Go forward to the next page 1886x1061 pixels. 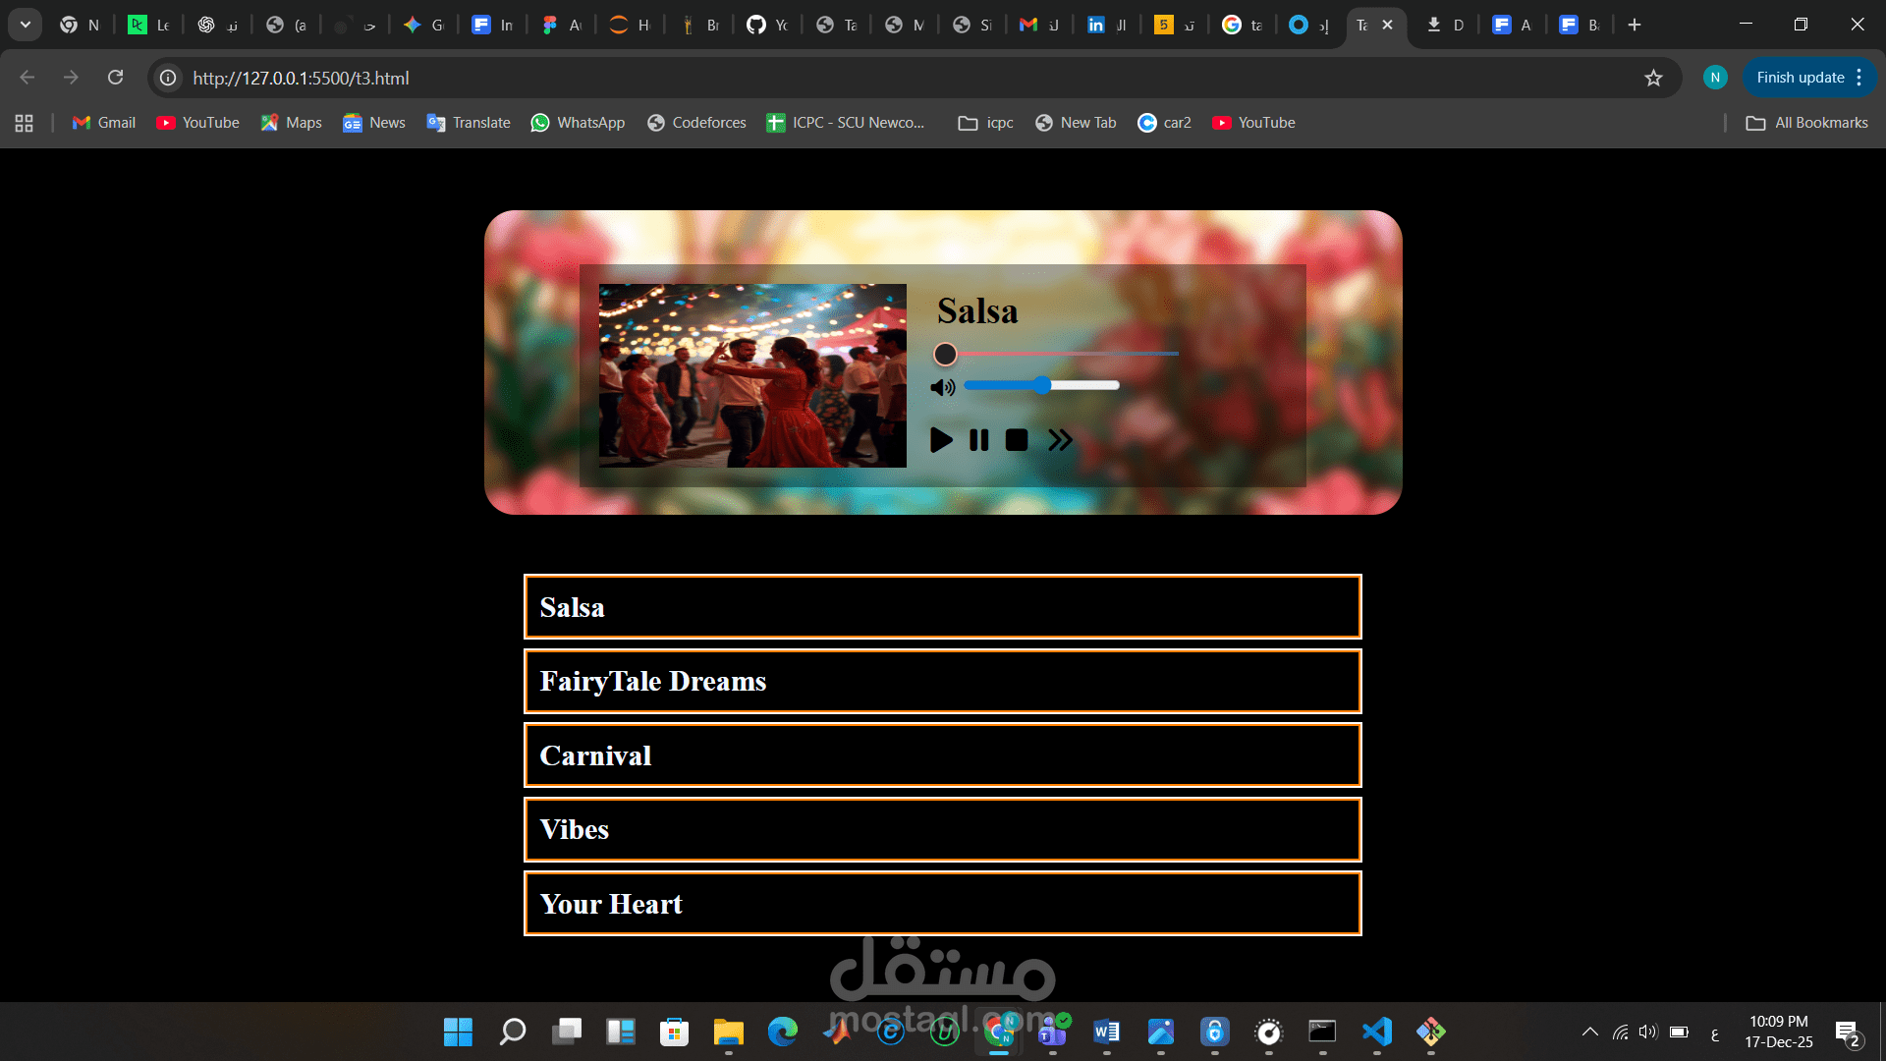click(x=71, y=78)
